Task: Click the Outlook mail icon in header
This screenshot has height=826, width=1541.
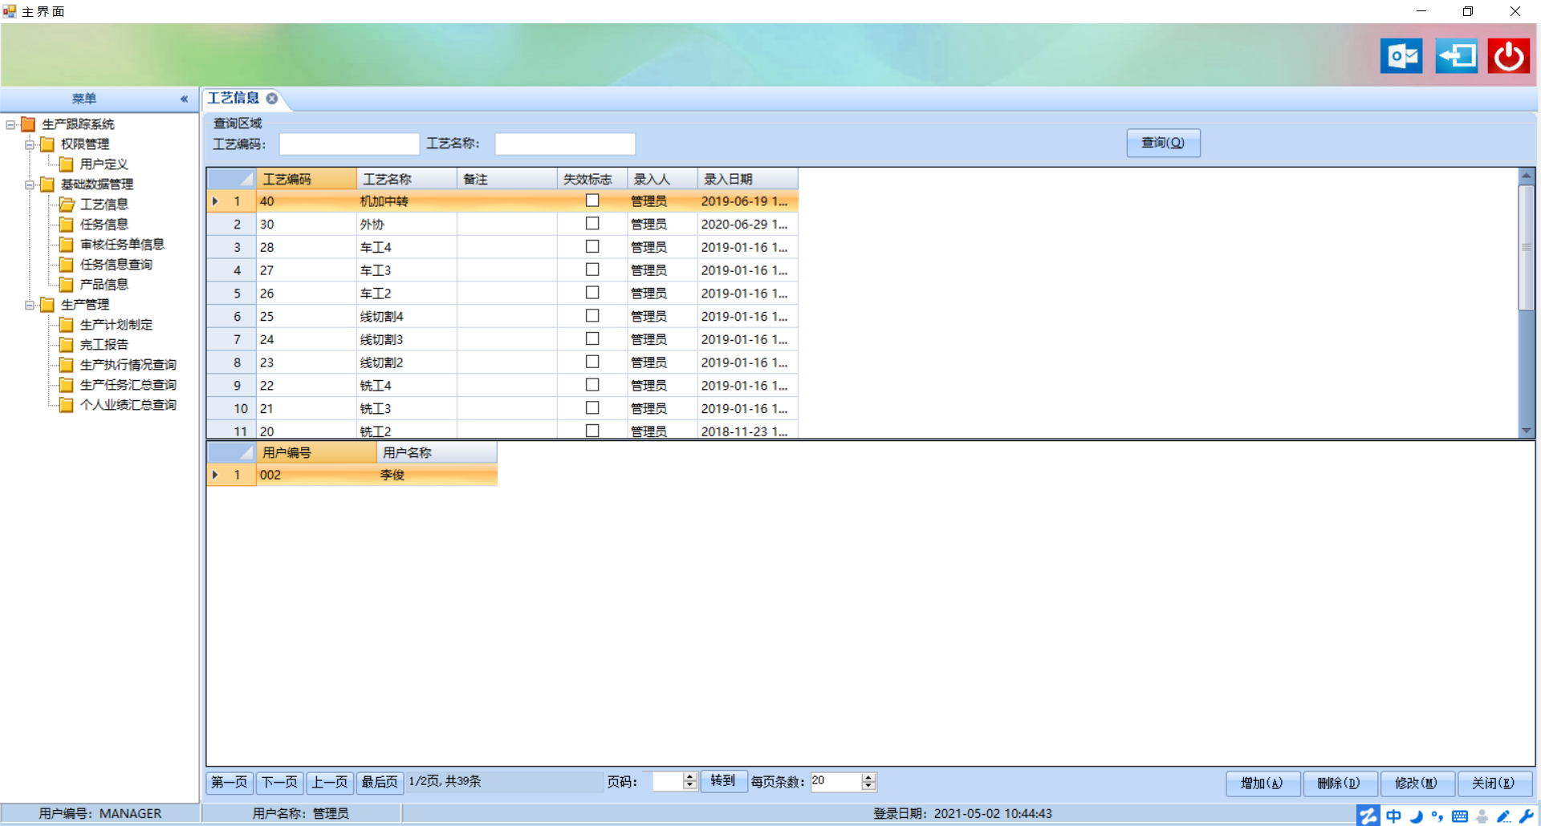Action: [1401, 56]
